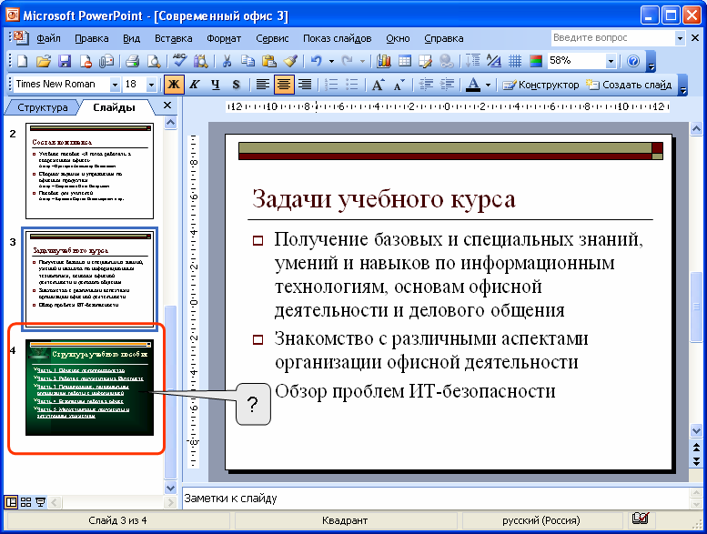Open the Правка menu

point(92,38)
